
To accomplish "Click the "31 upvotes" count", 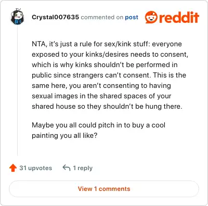I will click(35, 168).
